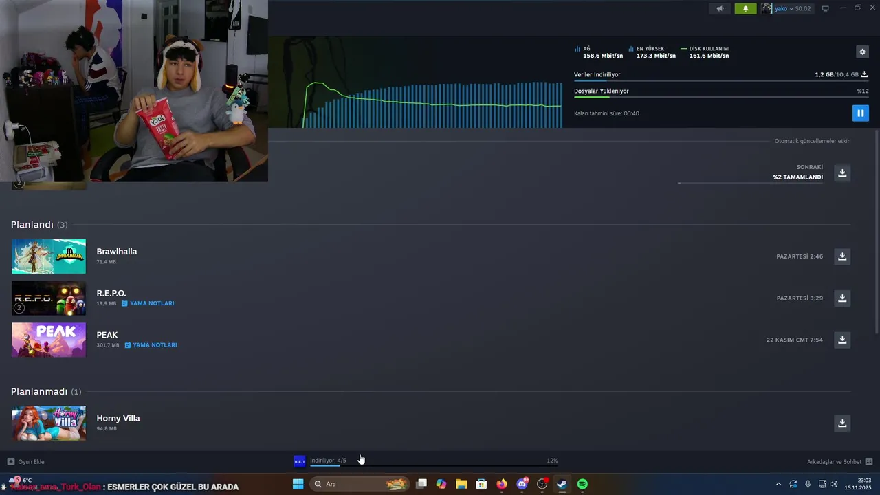Click 'PAZARTESİ 2:46' schedule text
Screen dimensions: 880x495
800,256
